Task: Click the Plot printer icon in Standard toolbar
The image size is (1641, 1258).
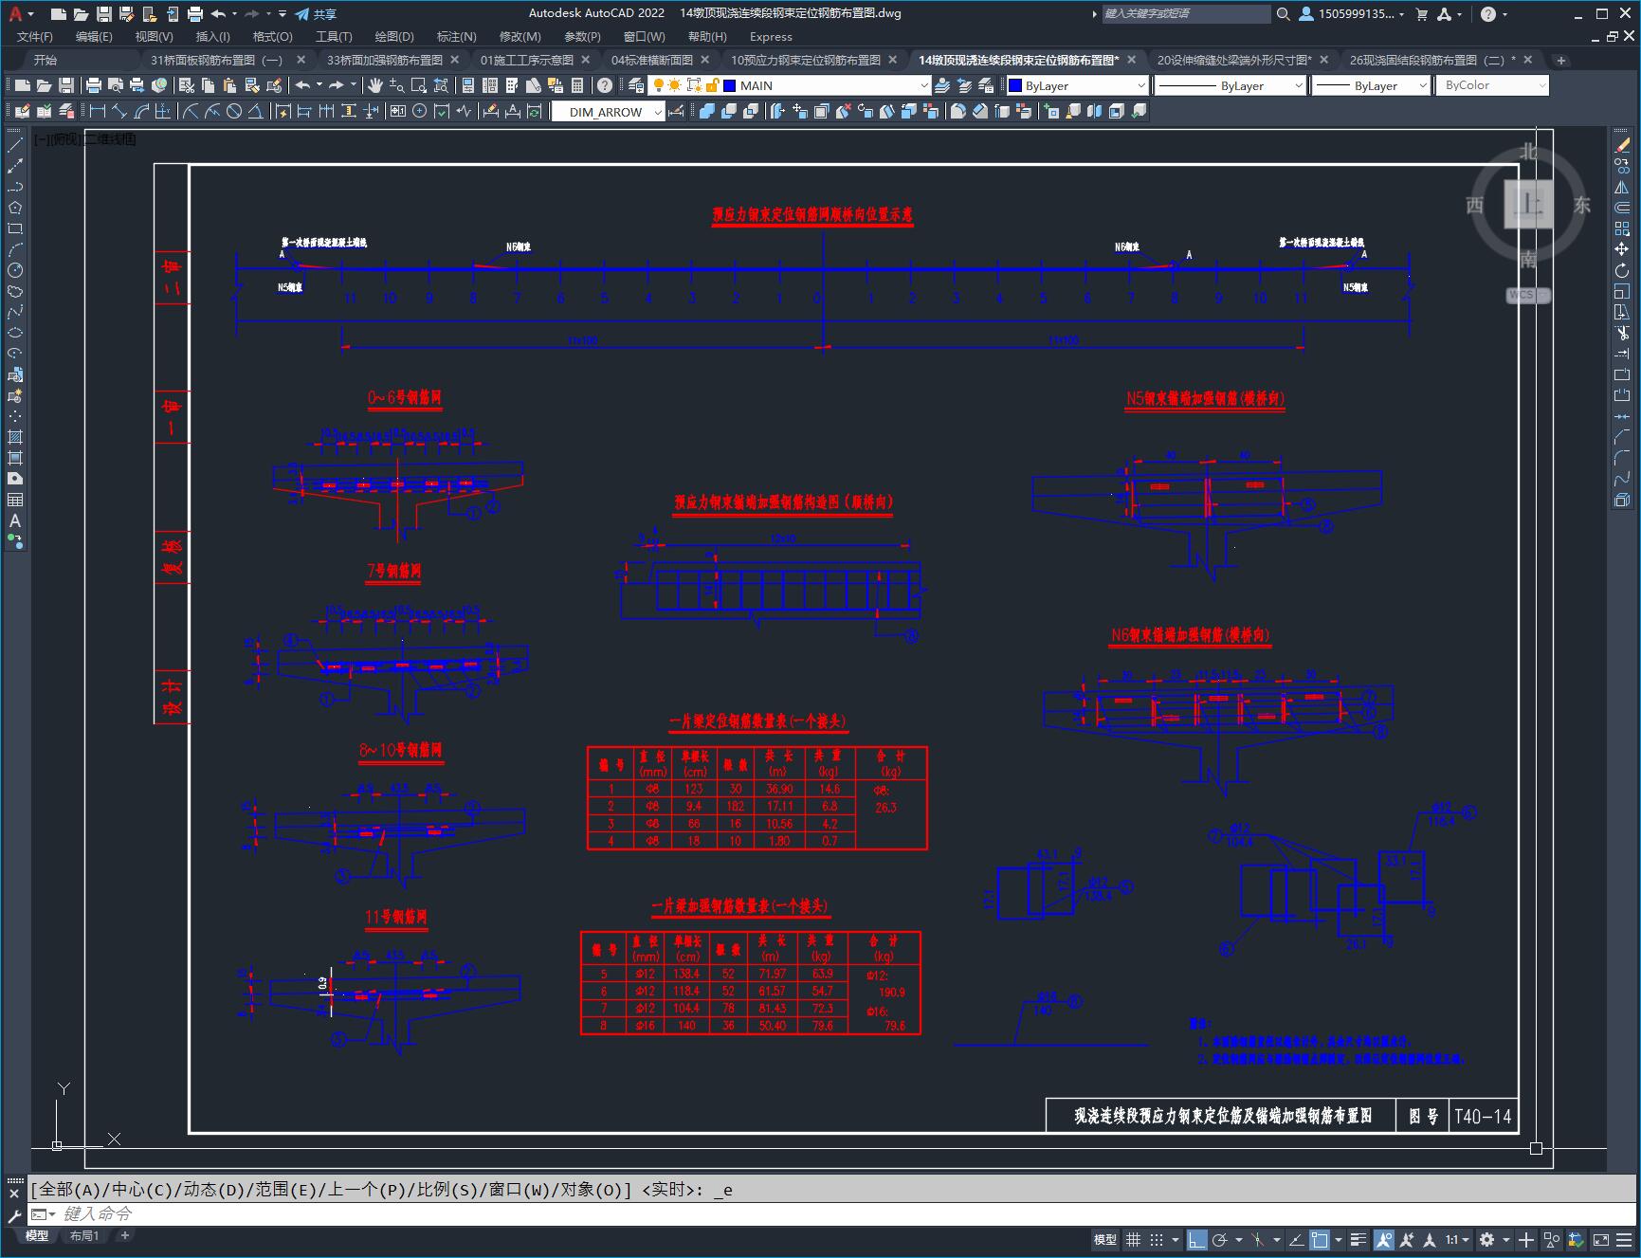Action: pos(94,85)
